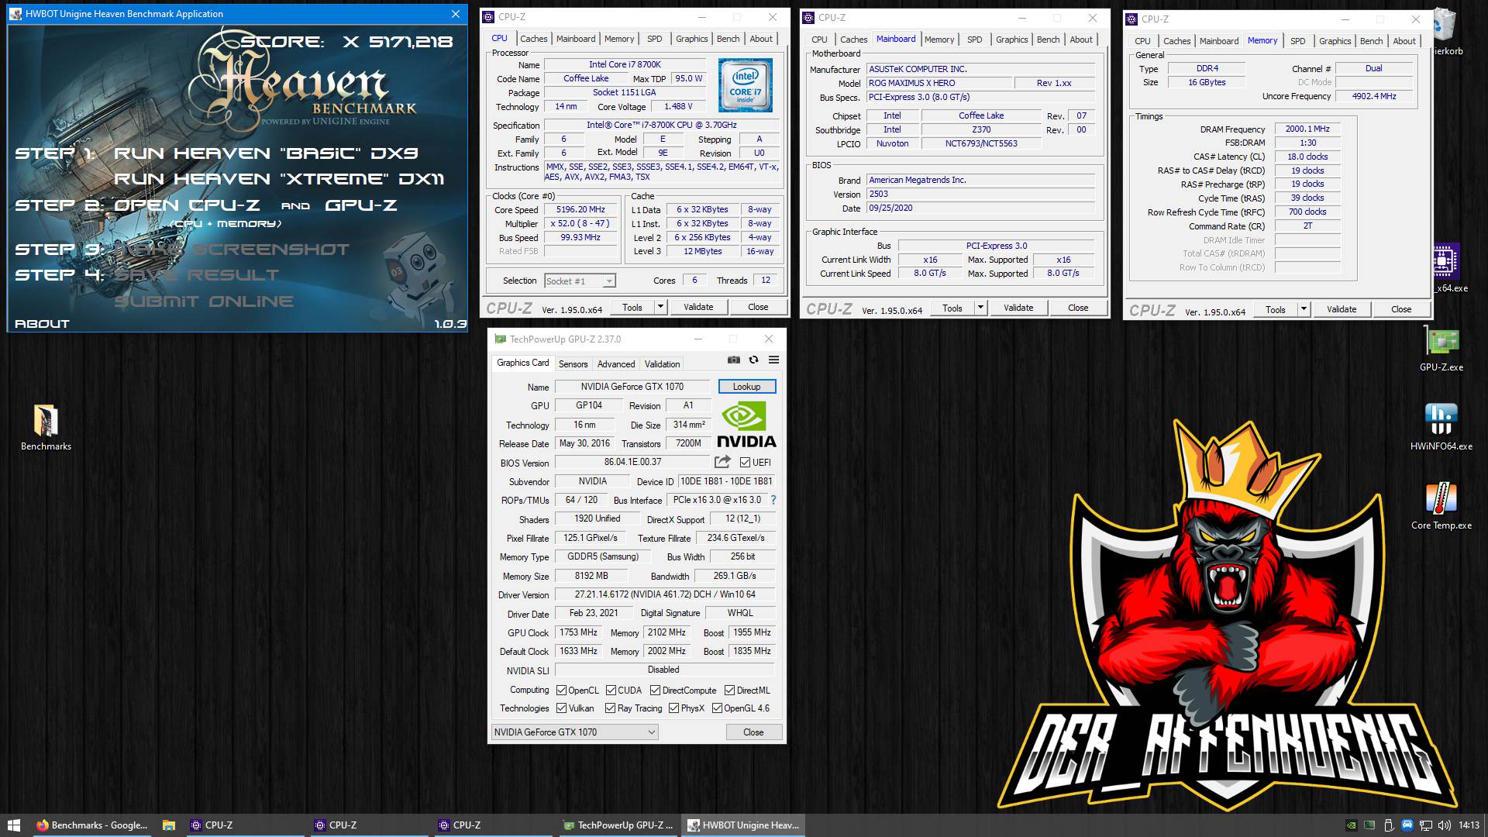The width and height of the screenshot is (1488, 837).
Task: Refresh GPU-Z readings
Action: pos(753,360)
